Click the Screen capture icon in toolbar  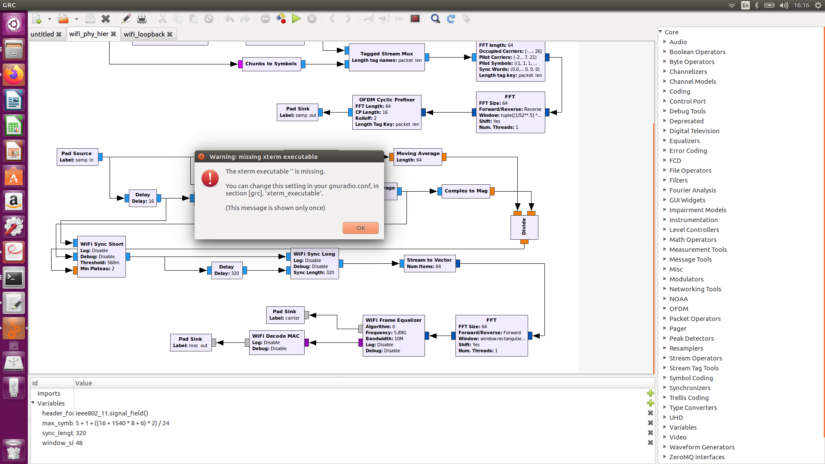click(415, 19)
